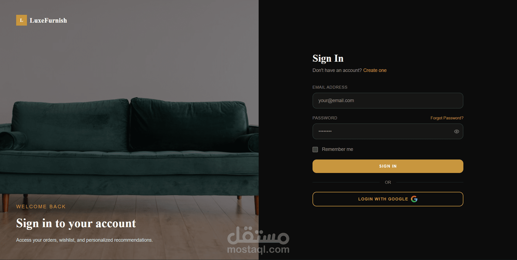Click the gold SIGN IN button
Viewport: 517px width, 260px height.
coord(388,166)
